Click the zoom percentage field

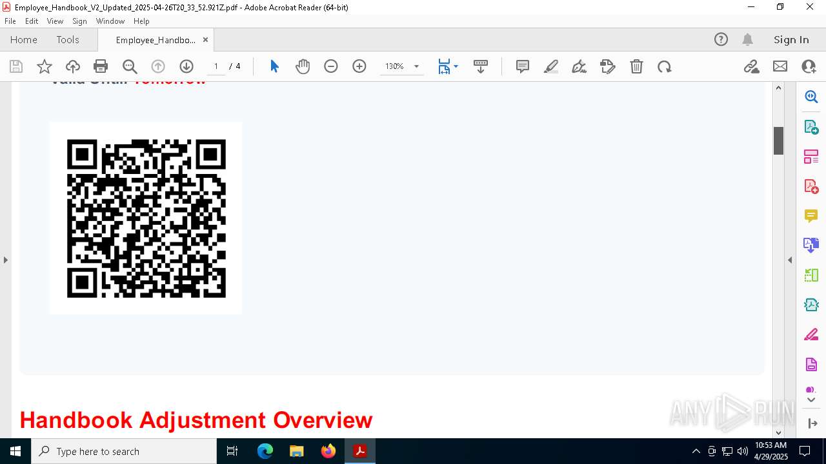tap(394, 66)
